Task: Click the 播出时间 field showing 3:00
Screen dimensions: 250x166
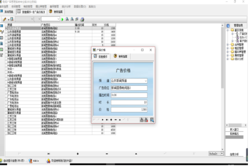Action: [x=129, y=95]
